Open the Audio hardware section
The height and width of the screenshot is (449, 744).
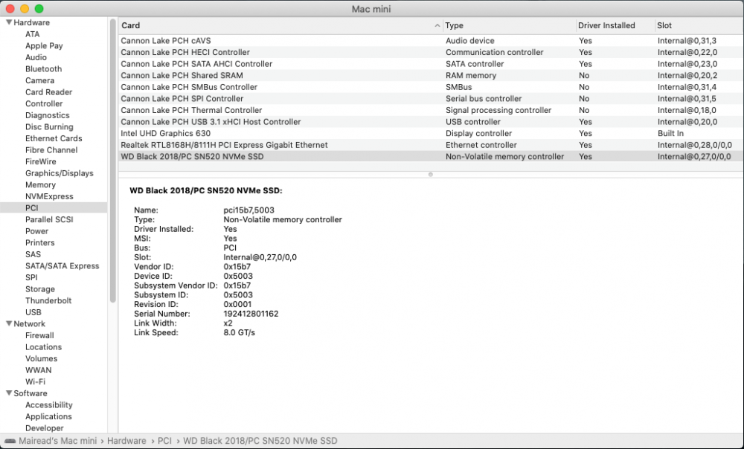pyautogui.click(x=36, y=57)
